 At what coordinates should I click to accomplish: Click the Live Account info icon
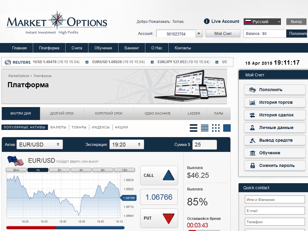(207, 21)
